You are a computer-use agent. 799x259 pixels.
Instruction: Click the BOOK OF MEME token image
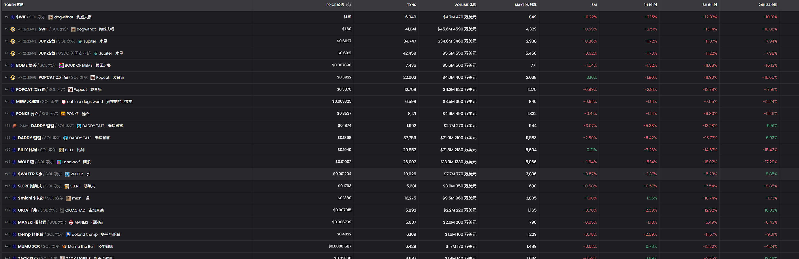pyautogui.click(x=61, y=66)
